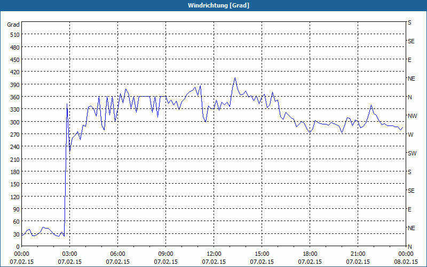Select the E compass label beside 450 gridline
Screen dimensions: 427x267
[x=409, y=60]
